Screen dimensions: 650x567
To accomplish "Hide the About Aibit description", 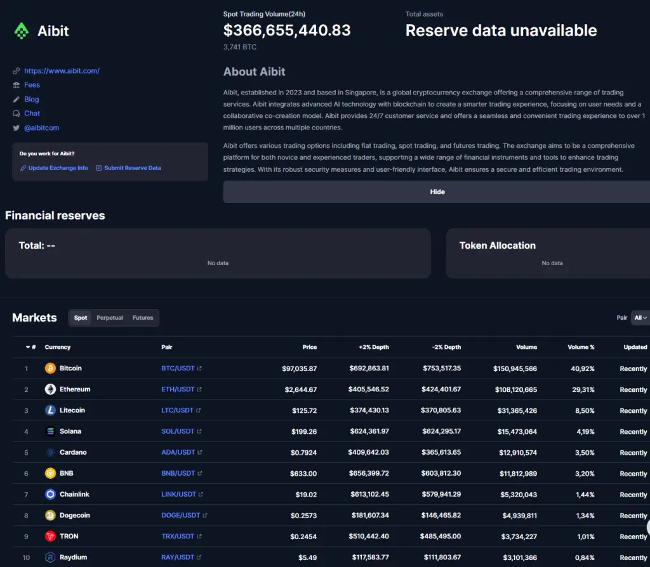I will pyautogui.click(x=437, y=192).
